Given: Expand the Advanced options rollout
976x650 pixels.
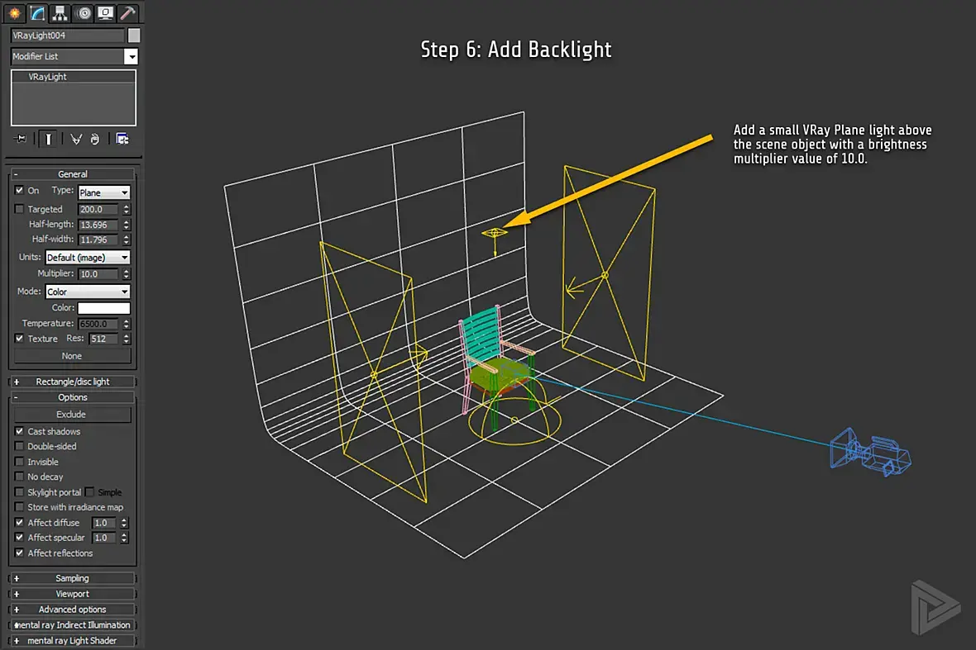Looking at the screenshot, I should point(73,609).
